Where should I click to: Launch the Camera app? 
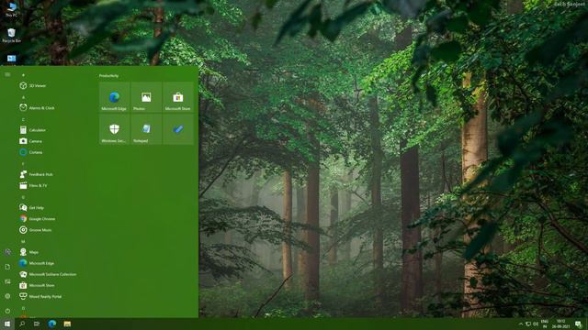click(x=54, y=141)
